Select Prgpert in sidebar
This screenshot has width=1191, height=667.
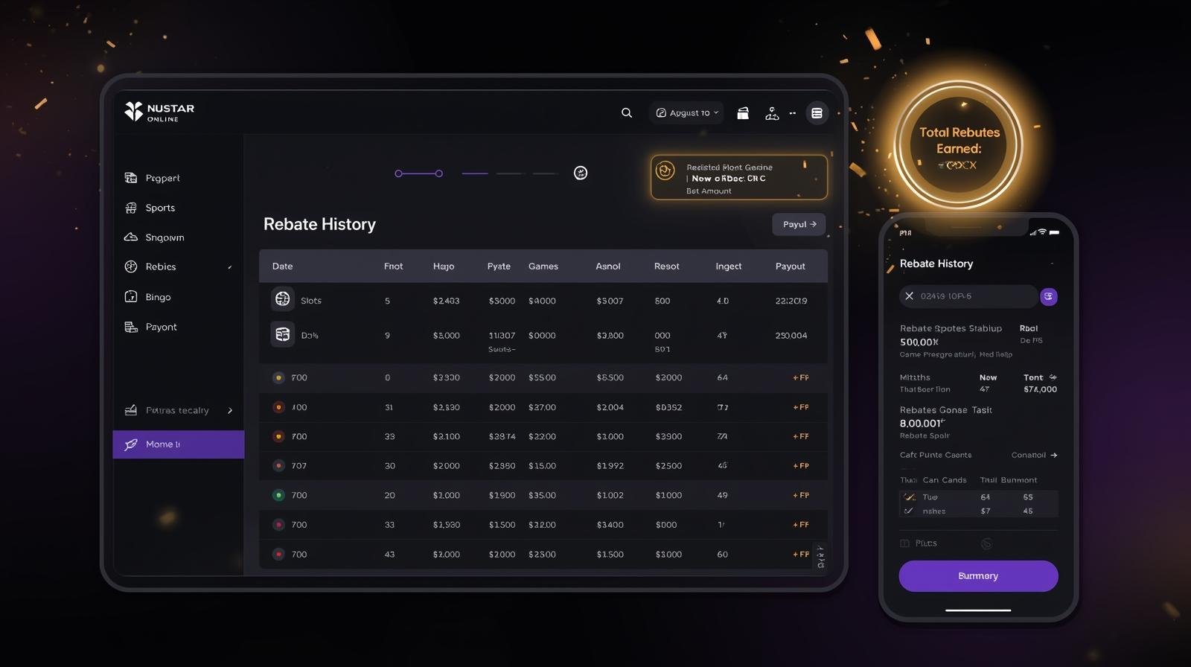[162, 178]
